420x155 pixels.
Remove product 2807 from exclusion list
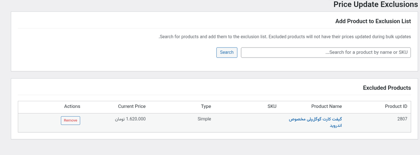click(70, 120)
